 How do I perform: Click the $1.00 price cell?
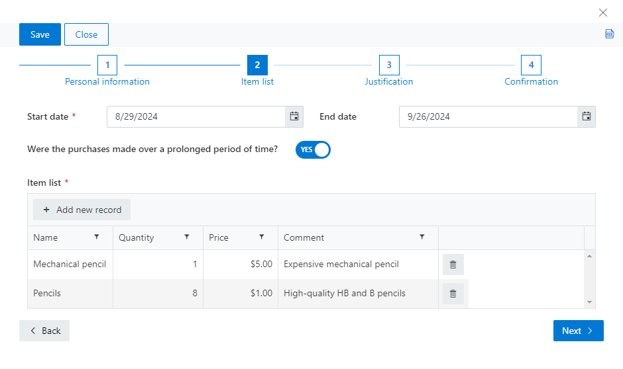241,294
